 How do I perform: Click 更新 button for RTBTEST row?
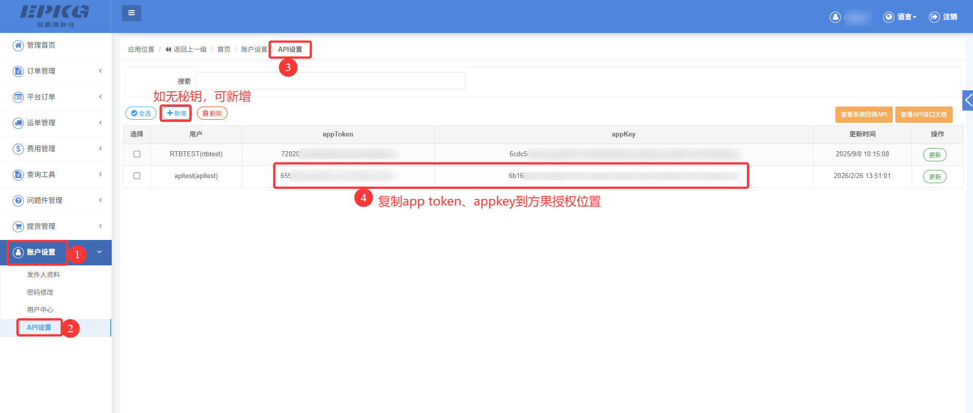[935, 155]
